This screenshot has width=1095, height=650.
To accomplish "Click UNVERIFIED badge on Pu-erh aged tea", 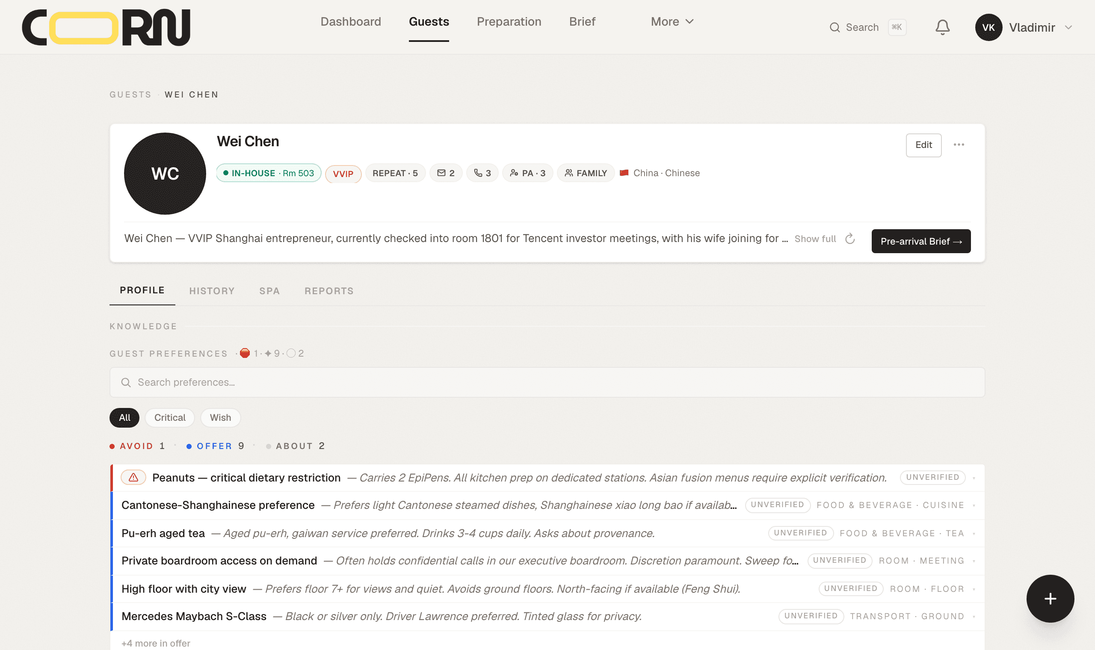I will pos(800,532).
